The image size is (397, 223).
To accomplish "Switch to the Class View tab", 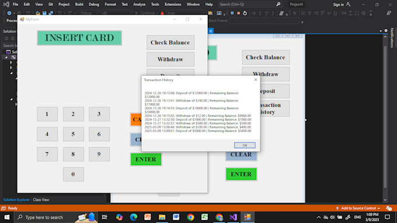I will [41, 200].
